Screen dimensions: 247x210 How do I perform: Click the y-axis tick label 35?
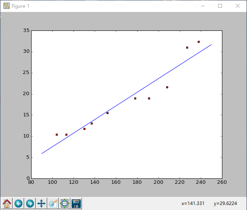click(x=26, y=30)
